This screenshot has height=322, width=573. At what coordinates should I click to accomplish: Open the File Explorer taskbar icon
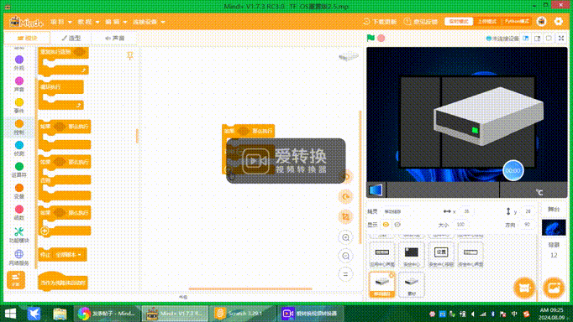60,314
